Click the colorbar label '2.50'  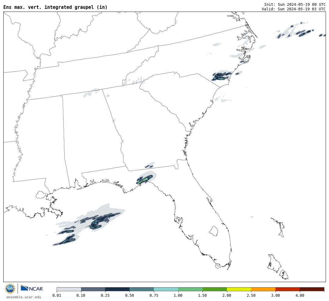pos(251,295)
